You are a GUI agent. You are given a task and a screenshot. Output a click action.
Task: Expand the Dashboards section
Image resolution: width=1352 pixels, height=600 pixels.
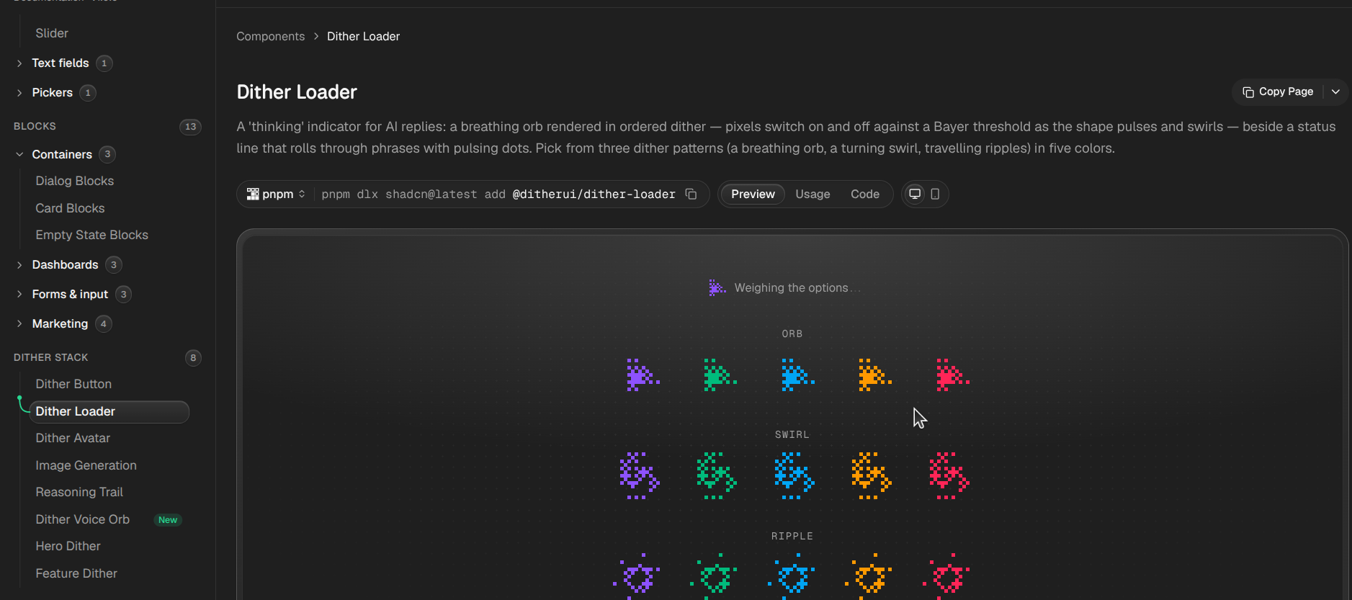(68, 264)
